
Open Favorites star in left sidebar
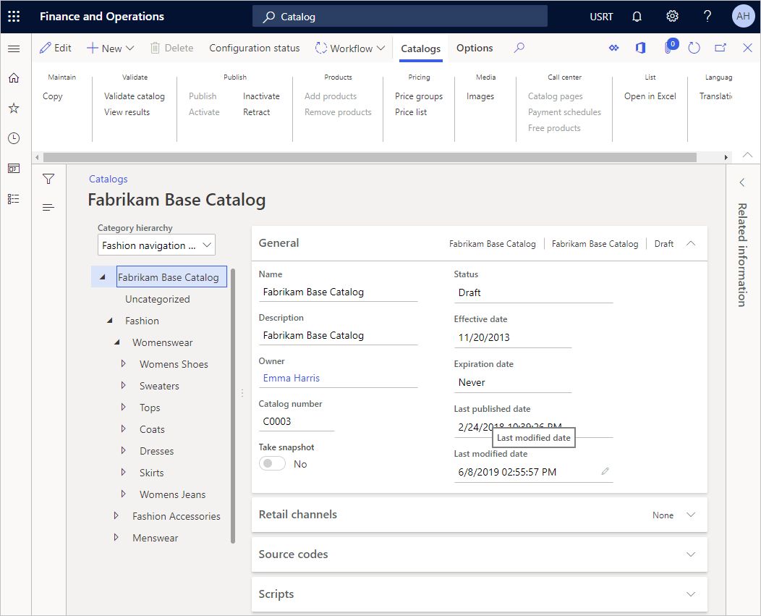coord(14,108)
